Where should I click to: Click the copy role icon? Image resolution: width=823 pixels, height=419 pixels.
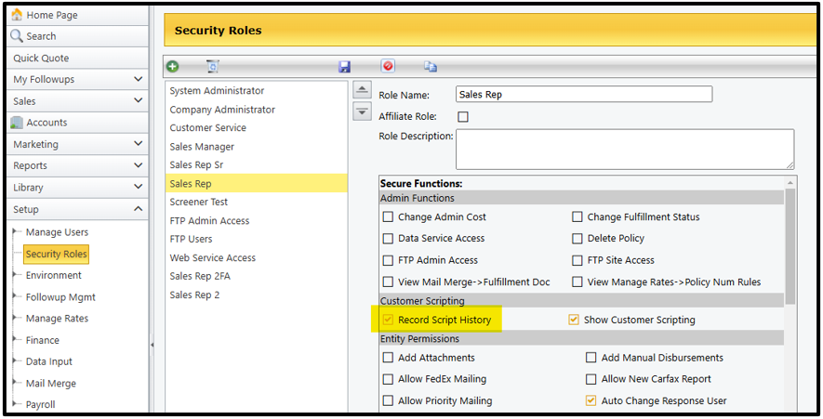pos(431,67)
